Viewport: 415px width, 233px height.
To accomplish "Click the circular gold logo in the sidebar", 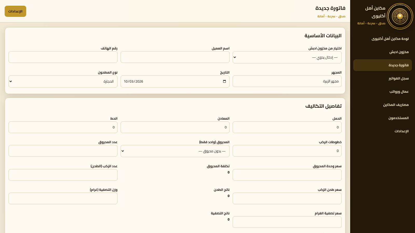I will (x=400, y=16).
